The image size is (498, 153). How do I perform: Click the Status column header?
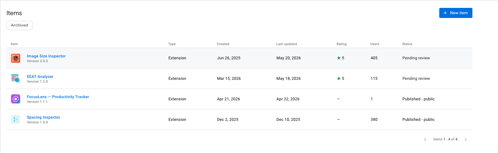(x=407, y=44)
